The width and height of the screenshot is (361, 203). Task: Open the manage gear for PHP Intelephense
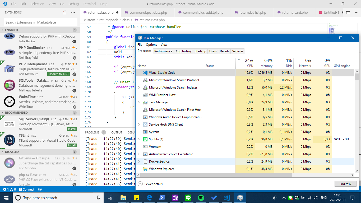point(74,74)
